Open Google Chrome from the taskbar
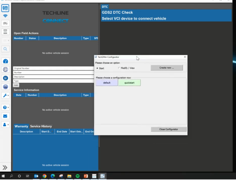The width and height of the screenshot is (236, 180). coord(44,176)
